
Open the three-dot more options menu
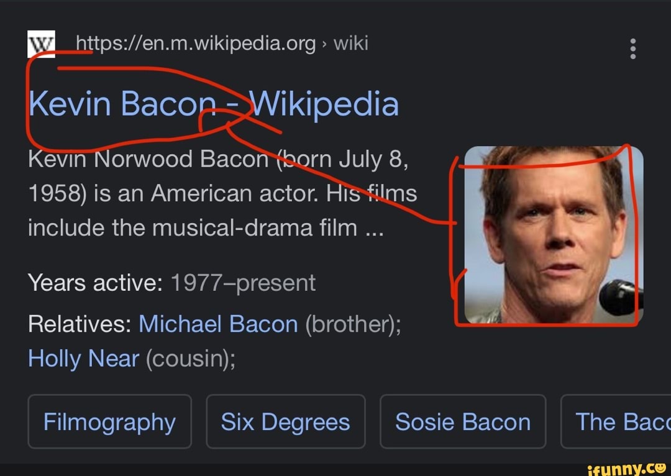click(632, 48)
